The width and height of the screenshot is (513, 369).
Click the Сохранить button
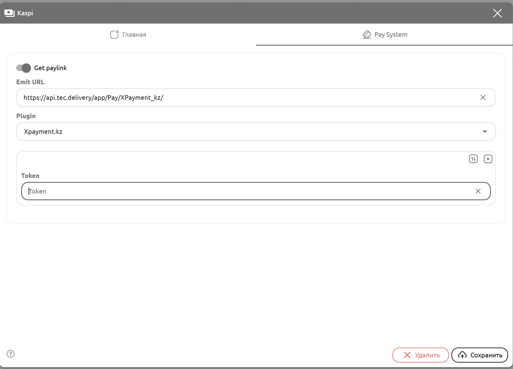click(x=480, y=355)
